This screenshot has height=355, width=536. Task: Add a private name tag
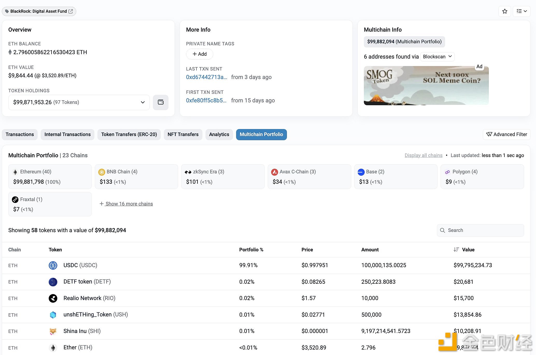[x=200, y=54]
